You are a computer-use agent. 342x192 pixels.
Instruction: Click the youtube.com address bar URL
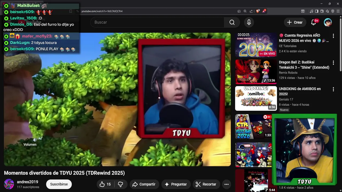pyautogui.click(x=102, y=11)
